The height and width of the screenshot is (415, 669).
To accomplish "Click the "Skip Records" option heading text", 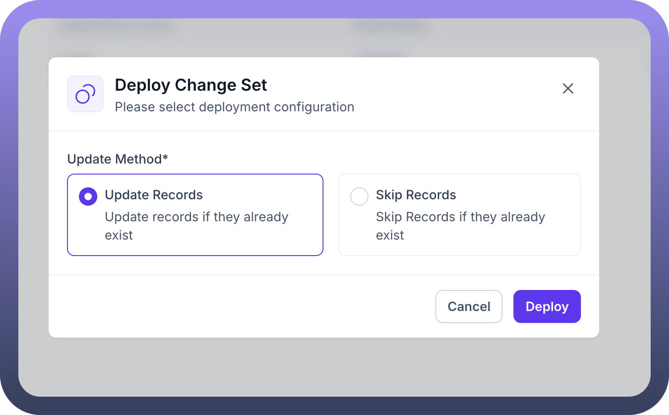I will 416,195.
